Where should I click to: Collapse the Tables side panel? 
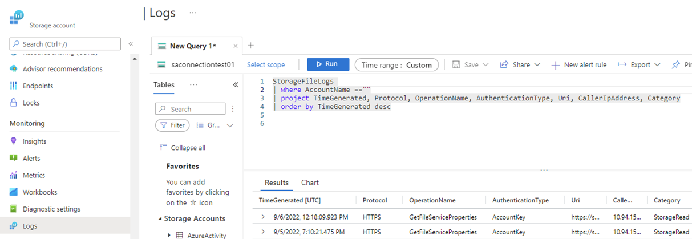click(x=236, y=85)
